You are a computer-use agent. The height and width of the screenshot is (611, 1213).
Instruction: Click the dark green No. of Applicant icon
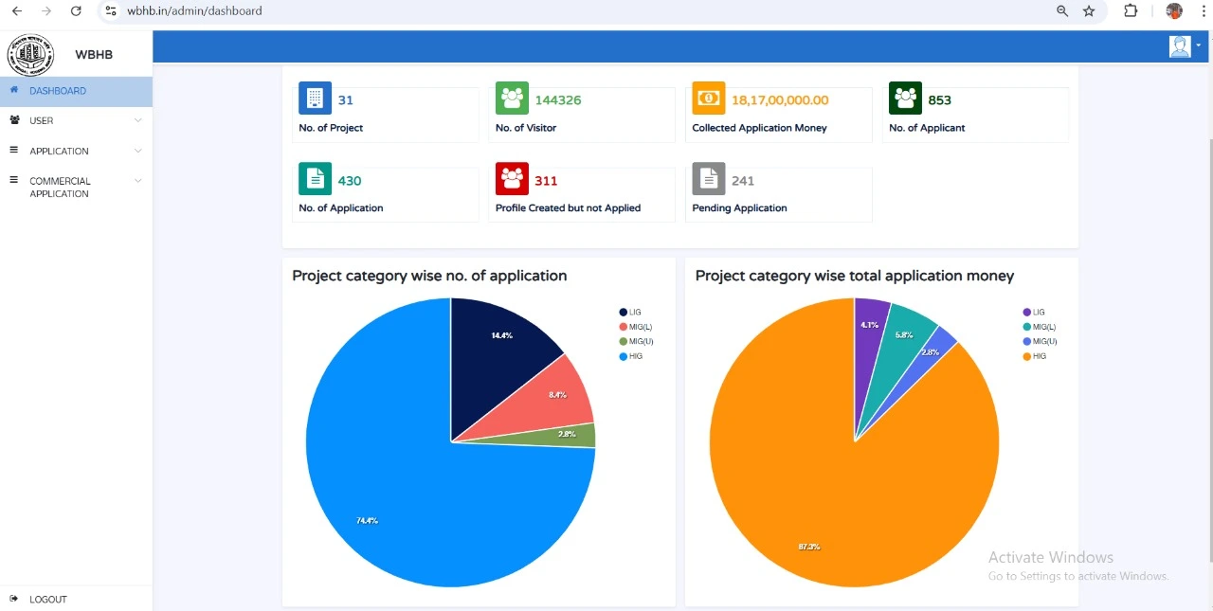coord(905,98)
